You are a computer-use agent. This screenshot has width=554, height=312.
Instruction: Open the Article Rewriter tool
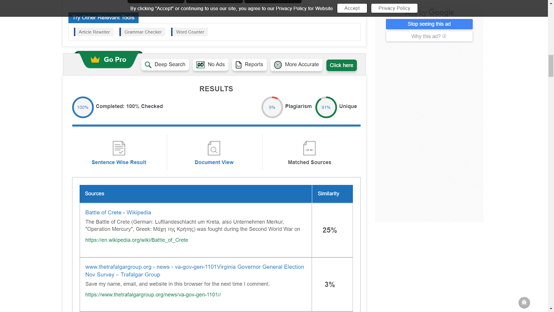(94, 32)
